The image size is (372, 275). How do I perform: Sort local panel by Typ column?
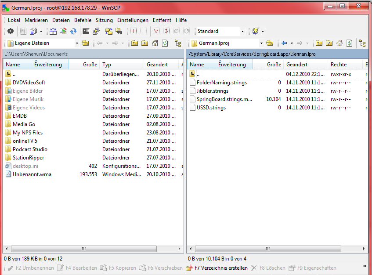(122, 64)
